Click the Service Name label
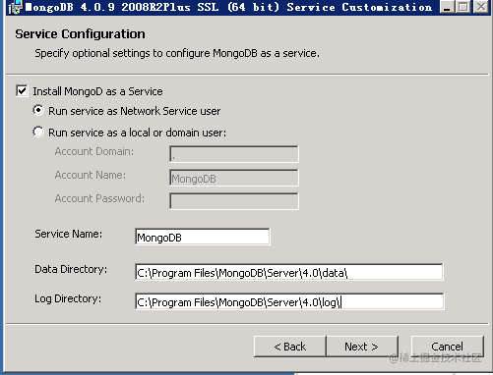Viewport: 493px width, 375px height. coord(69,234)
